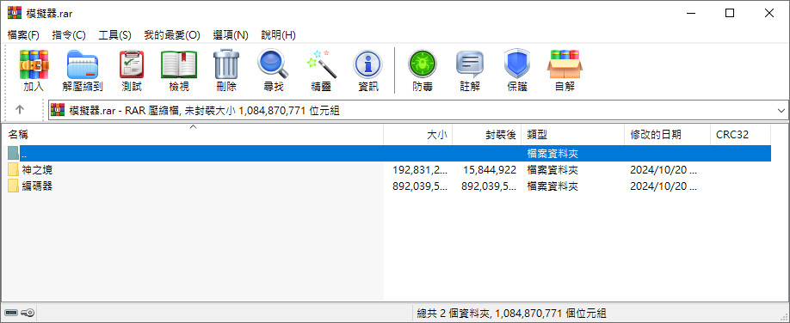Sort by CRC32 column header
790x323 pixels.
click(x=740, y=134)
